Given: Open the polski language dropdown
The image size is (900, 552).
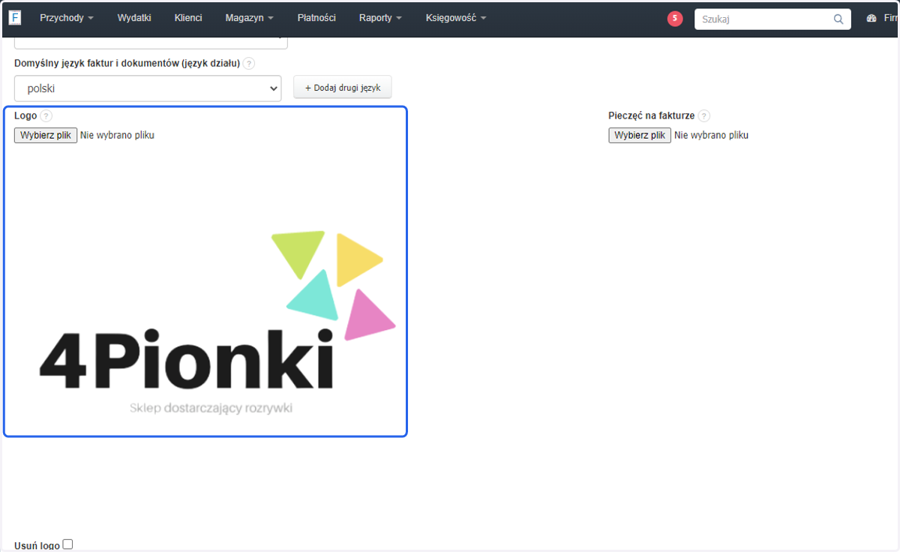Looking at the screenshot, I should point(148,88).
